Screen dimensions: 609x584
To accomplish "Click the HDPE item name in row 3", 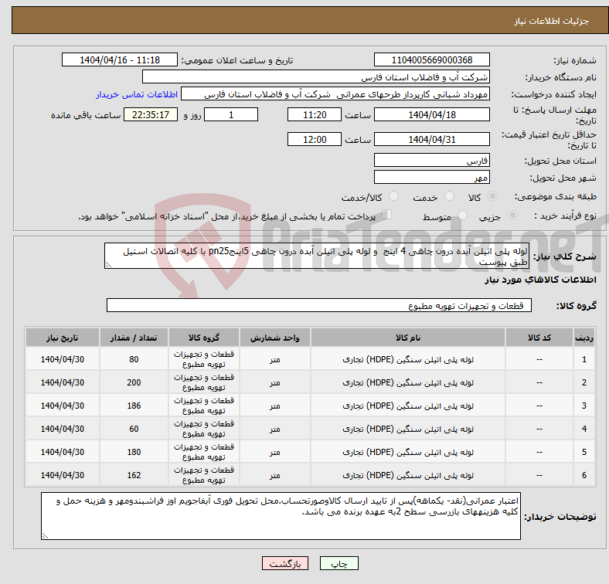I will pyautogui.click(x=408, y=406).
